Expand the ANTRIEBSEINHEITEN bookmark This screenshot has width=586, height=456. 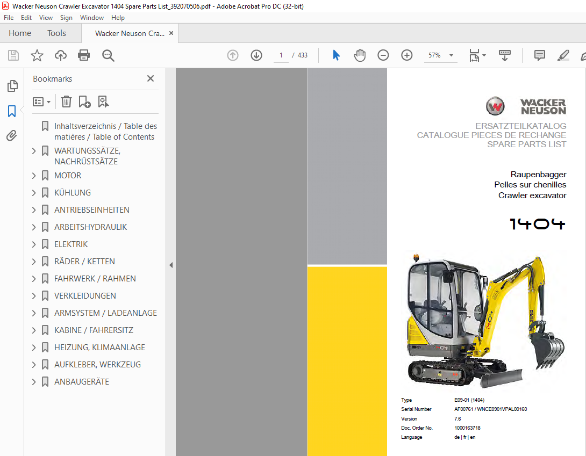[34, 210]
